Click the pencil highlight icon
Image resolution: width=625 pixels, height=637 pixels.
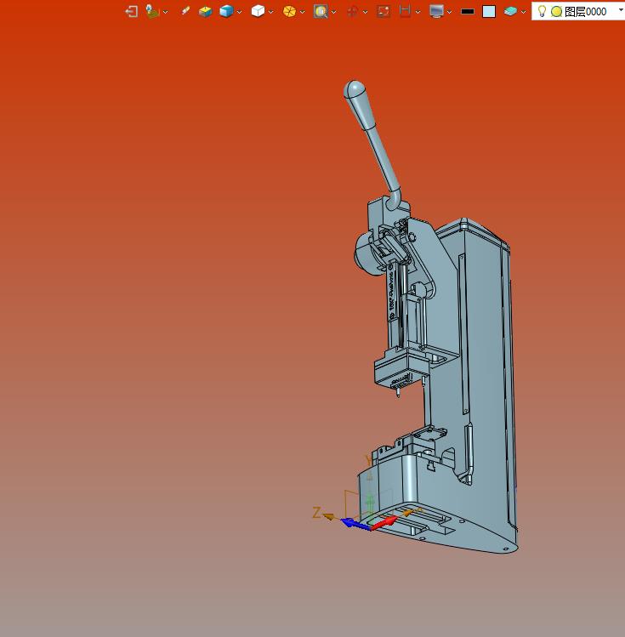(x=185, y=11)
